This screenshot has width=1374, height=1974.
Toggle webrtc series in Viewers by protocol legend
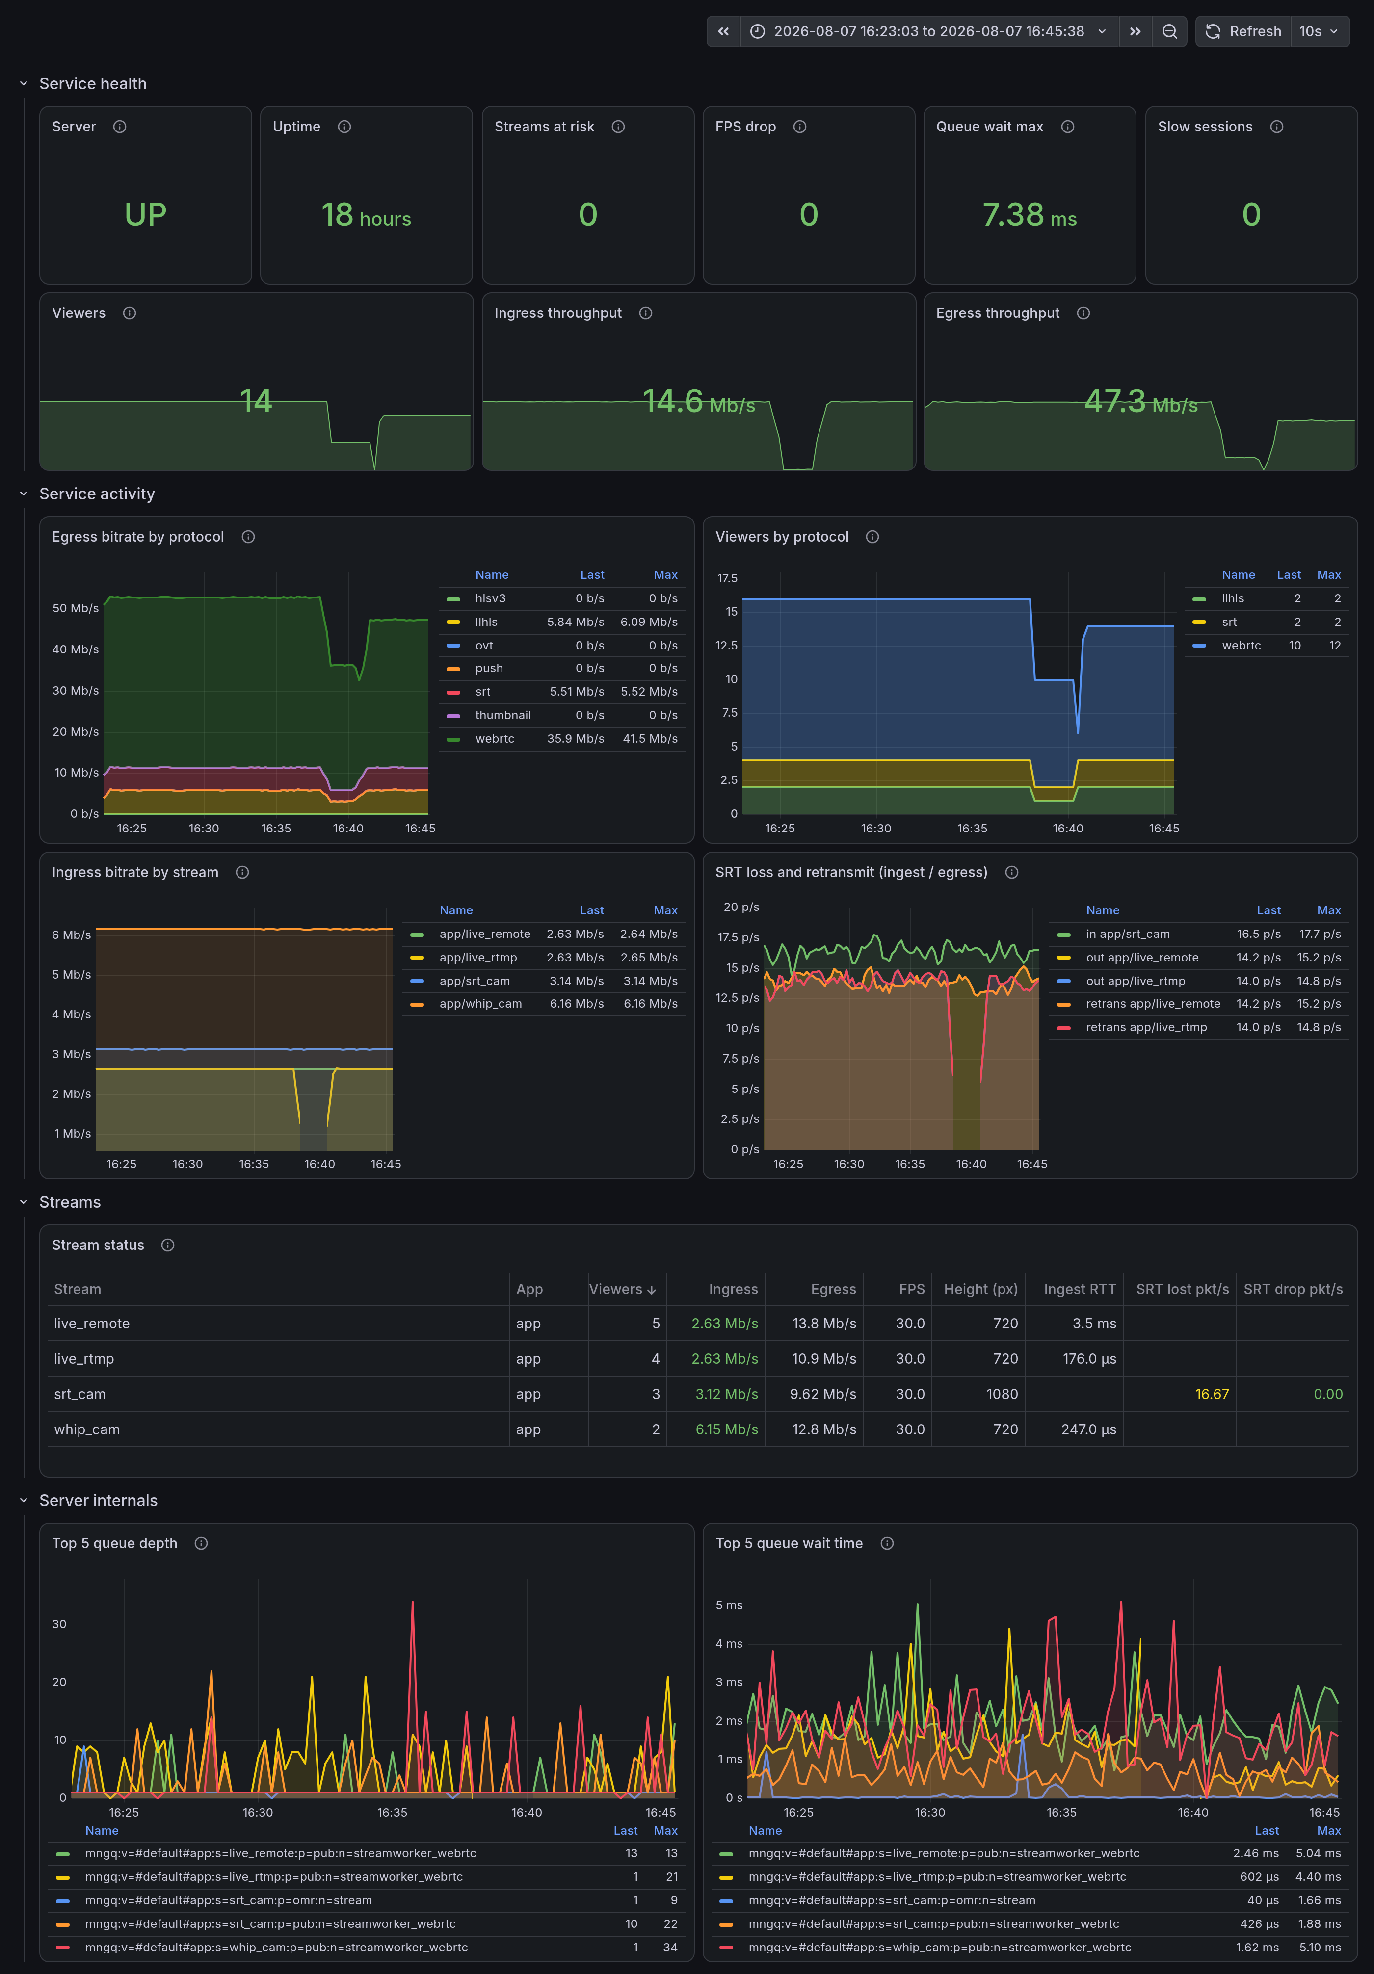1241,646
